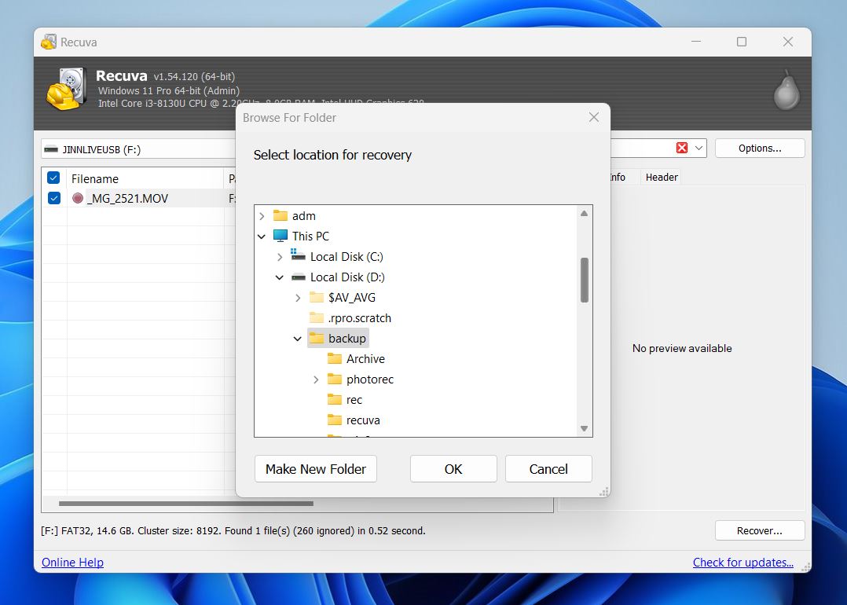Select the This PC tree item

coord(310,236)
